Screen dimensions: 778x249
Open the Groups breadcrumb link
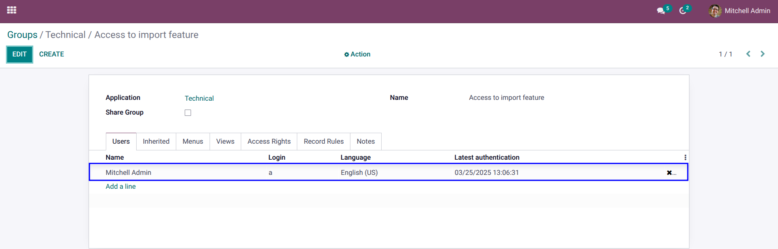coord(22,35)
